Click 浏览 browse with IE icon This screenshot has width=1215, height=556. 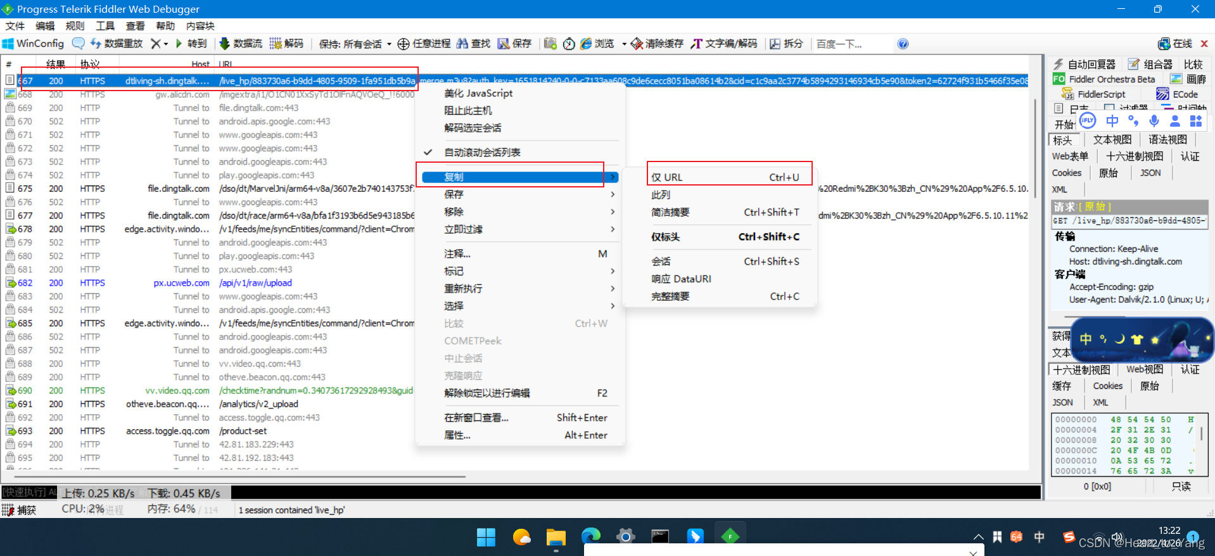[x=597, y=44]
